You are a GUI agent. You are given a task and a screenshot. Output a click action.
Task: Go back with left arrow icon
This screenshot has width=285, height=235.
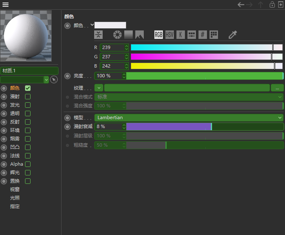click(241, 5)
